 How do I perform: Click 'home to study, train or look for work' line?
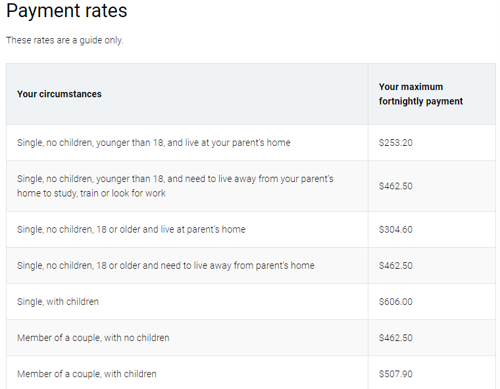[x=91, y=193]
